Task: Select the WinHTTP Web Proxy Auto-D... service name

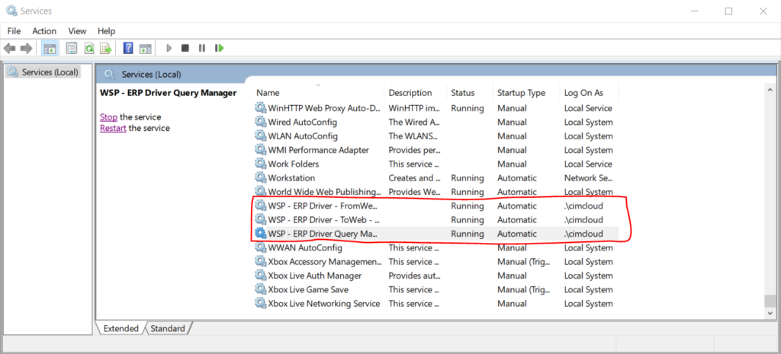Action: click(325, 108)
